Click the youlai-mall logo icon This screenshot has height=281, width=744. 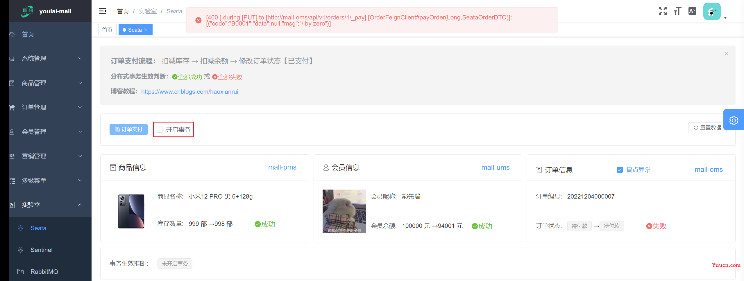[x=28, y=11]
